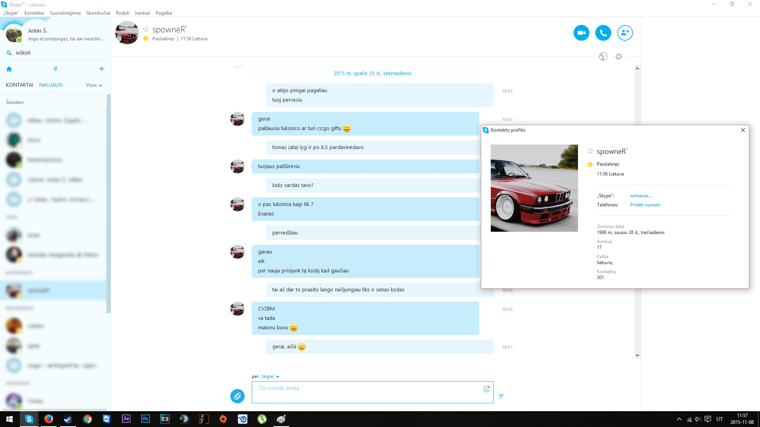Open Action Center notifications icon
This screenshot has height=427, width=760.
[x=708, y=419]
